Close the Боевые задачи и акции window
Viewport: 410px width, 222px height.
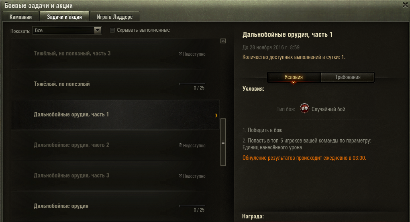click(405, 5)
